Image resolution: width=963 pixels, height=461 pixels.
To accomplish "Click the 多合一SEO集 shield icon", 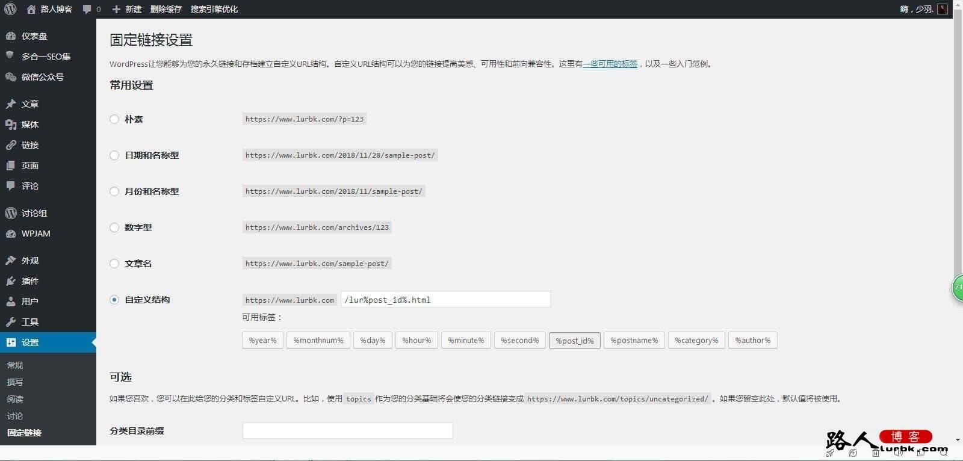I will [x=10, y=56].
